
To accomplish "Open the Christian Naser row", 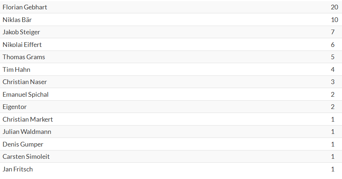I will pos(171,82).
